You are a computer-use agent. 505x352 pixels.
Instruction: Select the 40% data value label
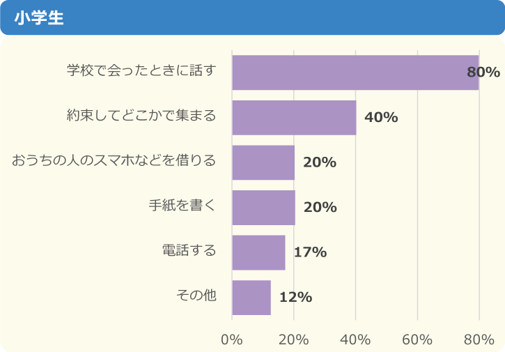coord(381,117)
